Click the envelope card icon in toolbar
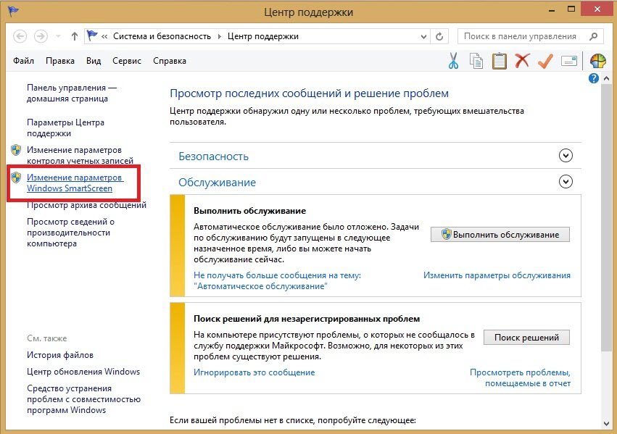Screen dimensions: 617x434 point(568,62)
